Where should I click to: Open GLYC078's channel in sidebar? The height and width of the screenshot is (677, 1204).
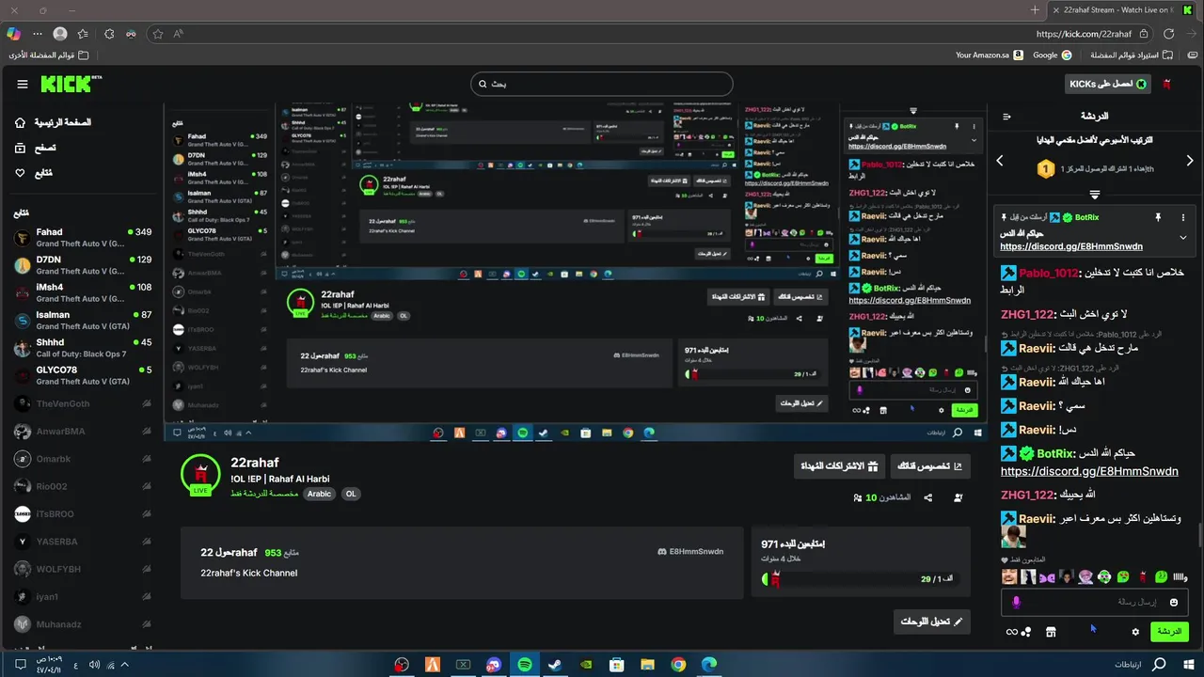83,375
